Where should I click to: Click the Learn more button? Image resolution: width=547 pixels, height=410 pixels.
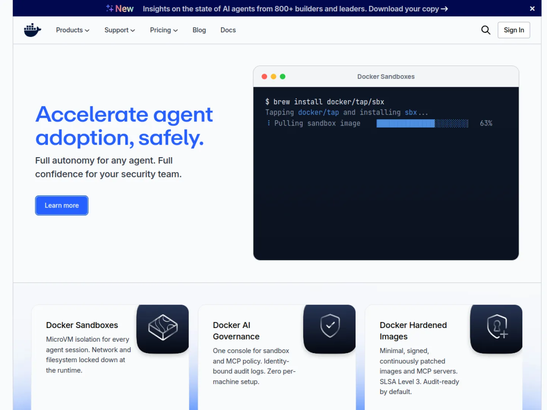62,205
